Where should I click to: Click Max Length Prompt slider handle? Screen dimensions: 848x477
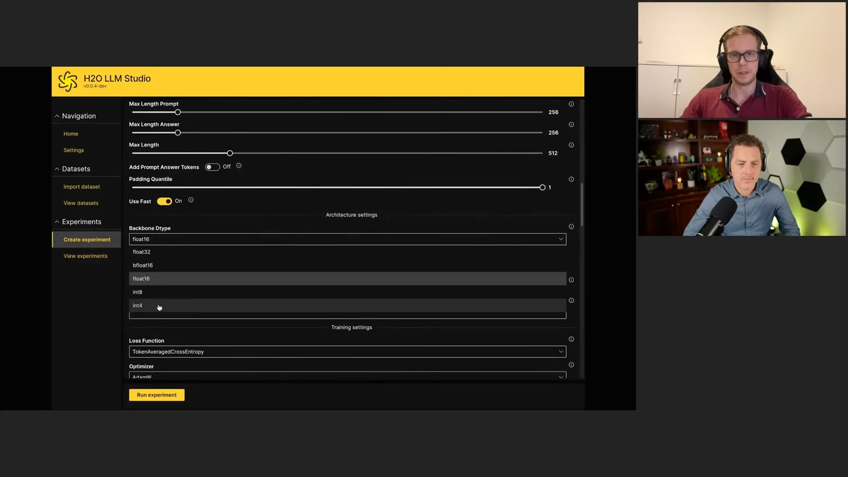[178, 112]
